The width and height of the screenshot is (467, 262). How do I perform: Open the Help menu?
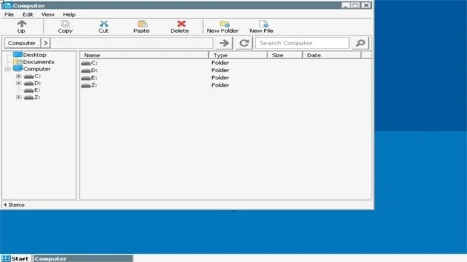(x=69, y=14)
